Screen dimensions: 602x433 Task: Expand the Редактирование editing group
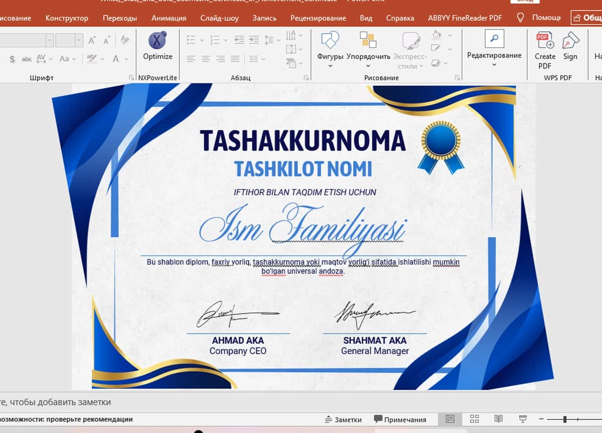point(494,49)
